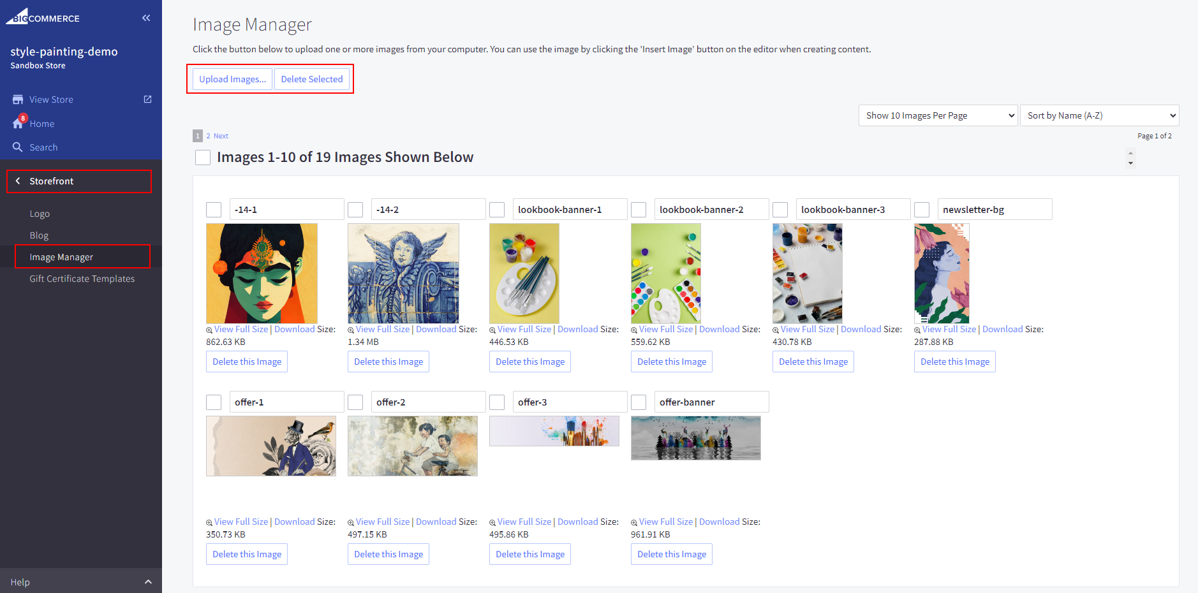
Task: Click the Search magnifier icon in sidebar
Action: tap(18, 147)
